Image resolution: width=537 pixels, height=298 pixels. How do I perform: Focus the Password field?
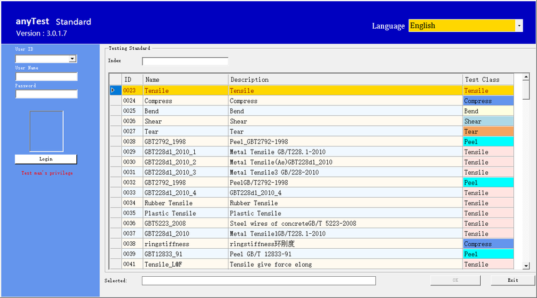(46, 94)
